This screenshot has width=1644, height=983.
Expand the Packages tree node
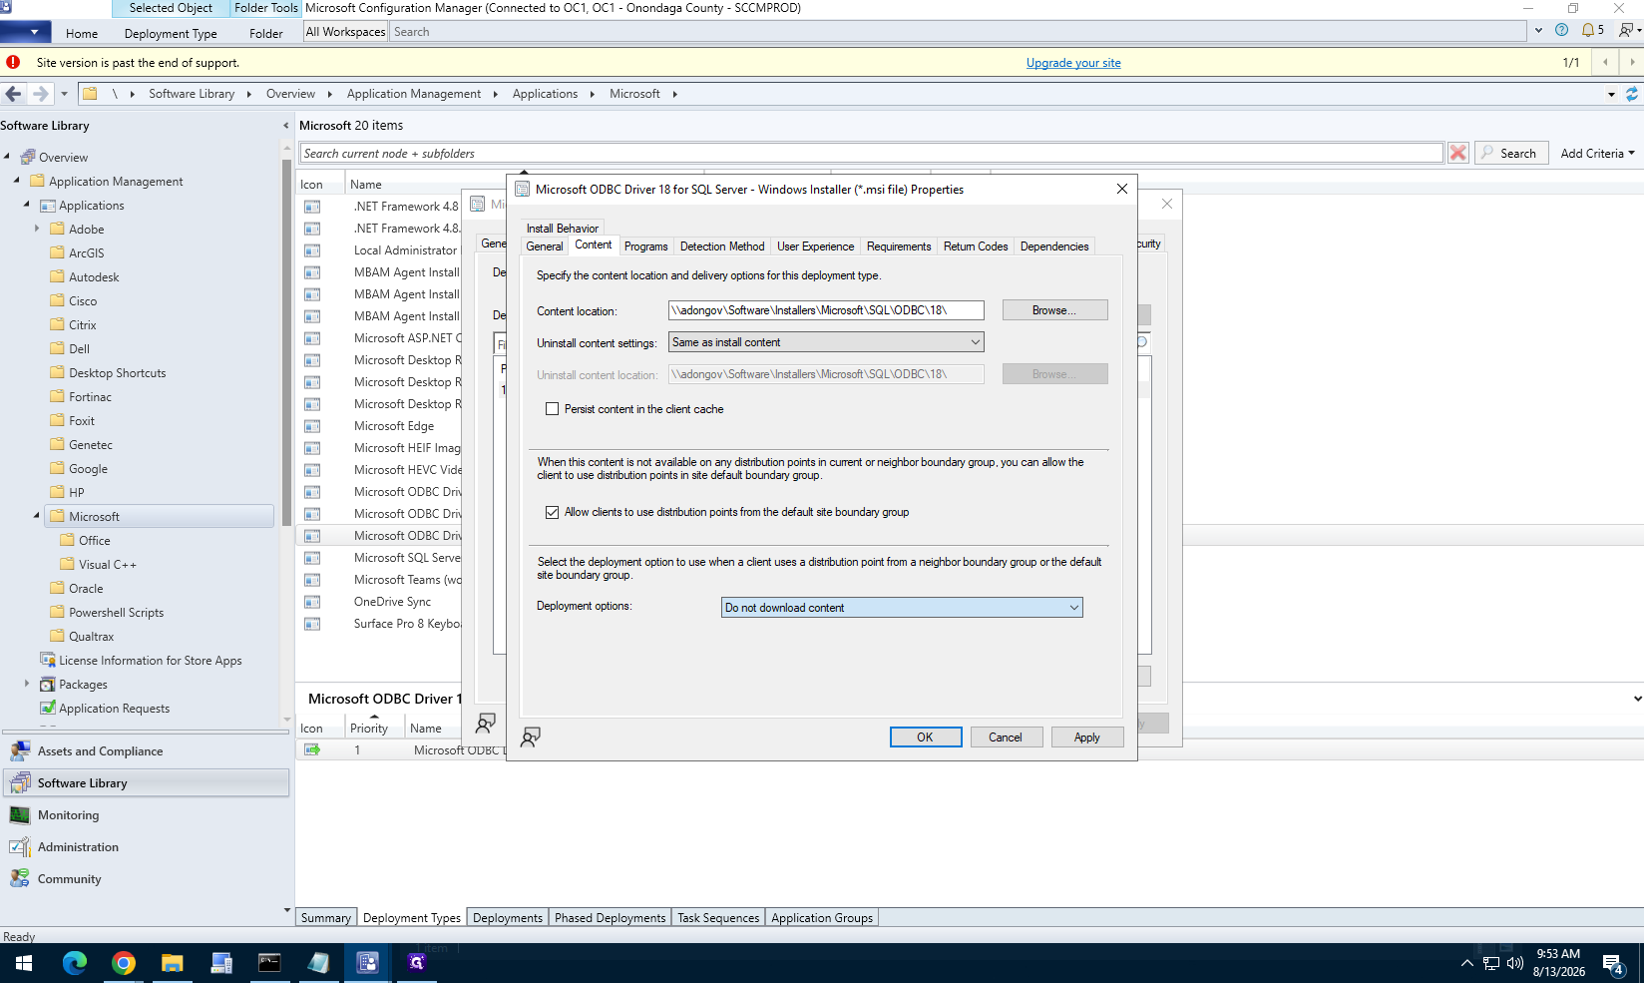pos(27,684)
